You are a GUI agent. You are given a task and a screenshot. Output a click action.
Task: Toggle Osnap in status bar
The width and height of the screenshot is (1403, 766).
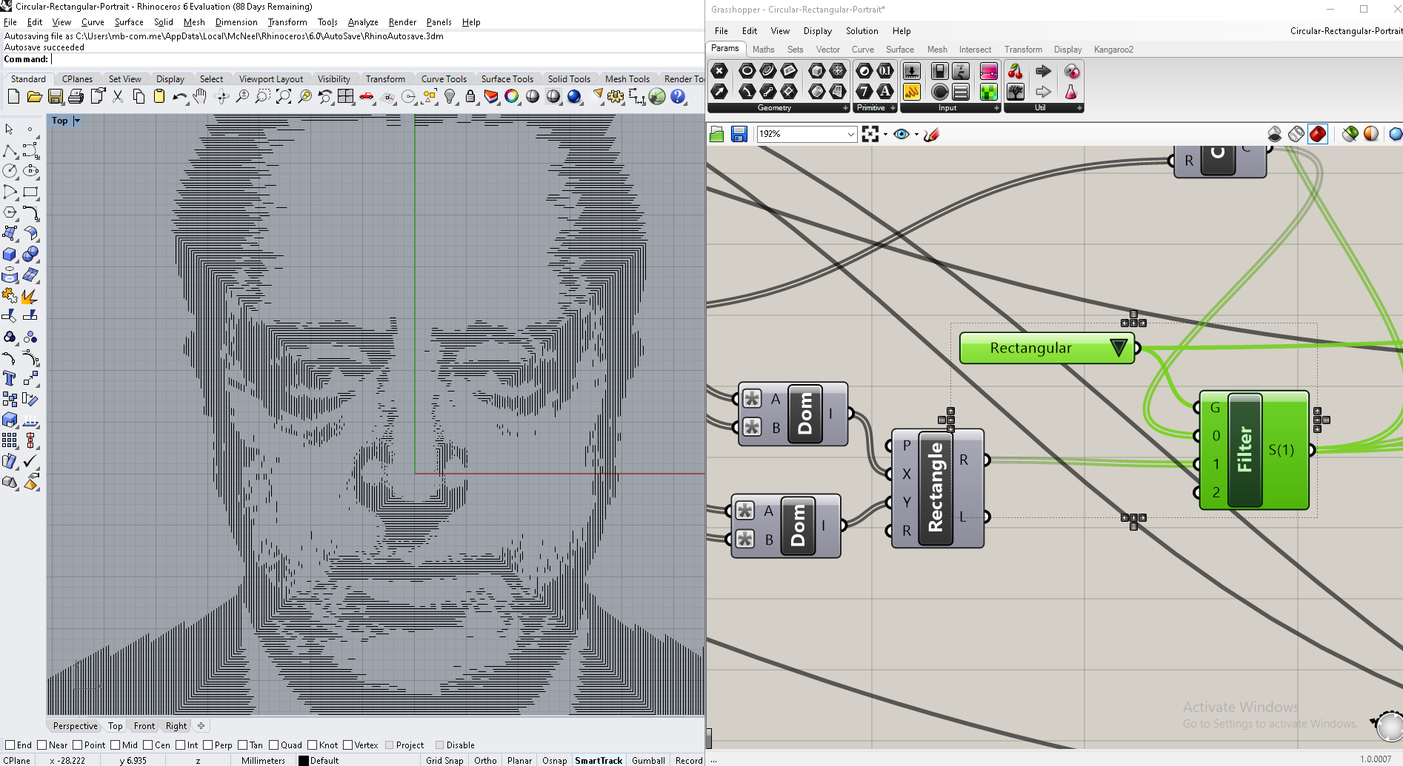[x=554, y=760]
